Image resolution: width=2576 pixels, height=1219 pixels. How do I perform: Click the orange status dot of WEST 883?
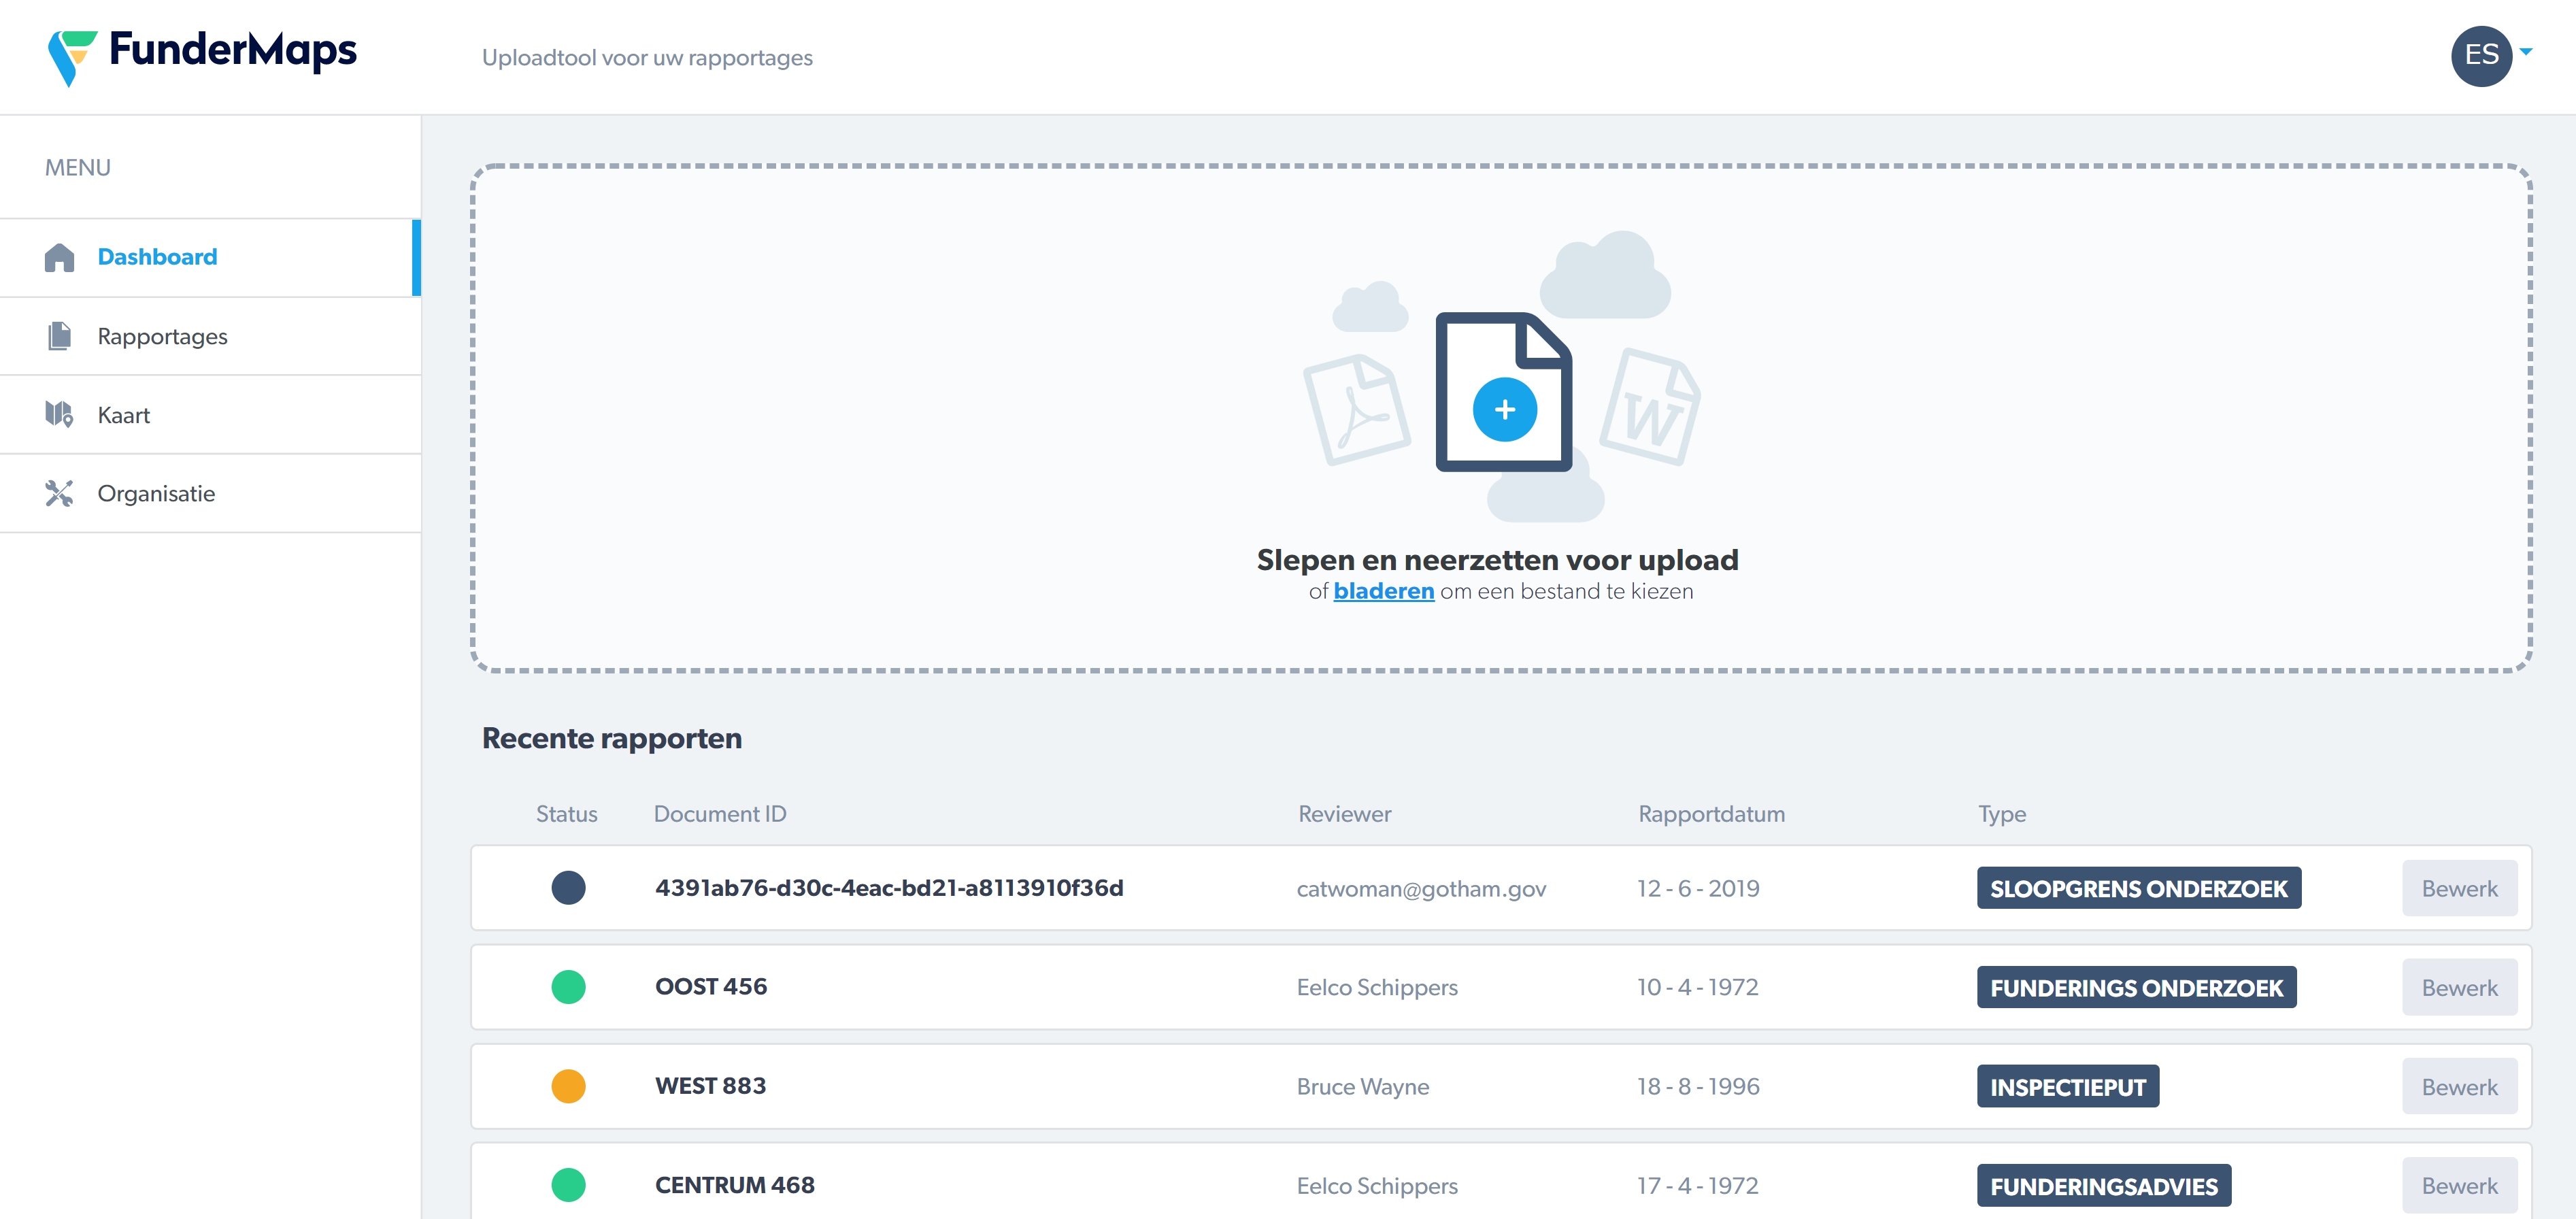pos(568,1086)
